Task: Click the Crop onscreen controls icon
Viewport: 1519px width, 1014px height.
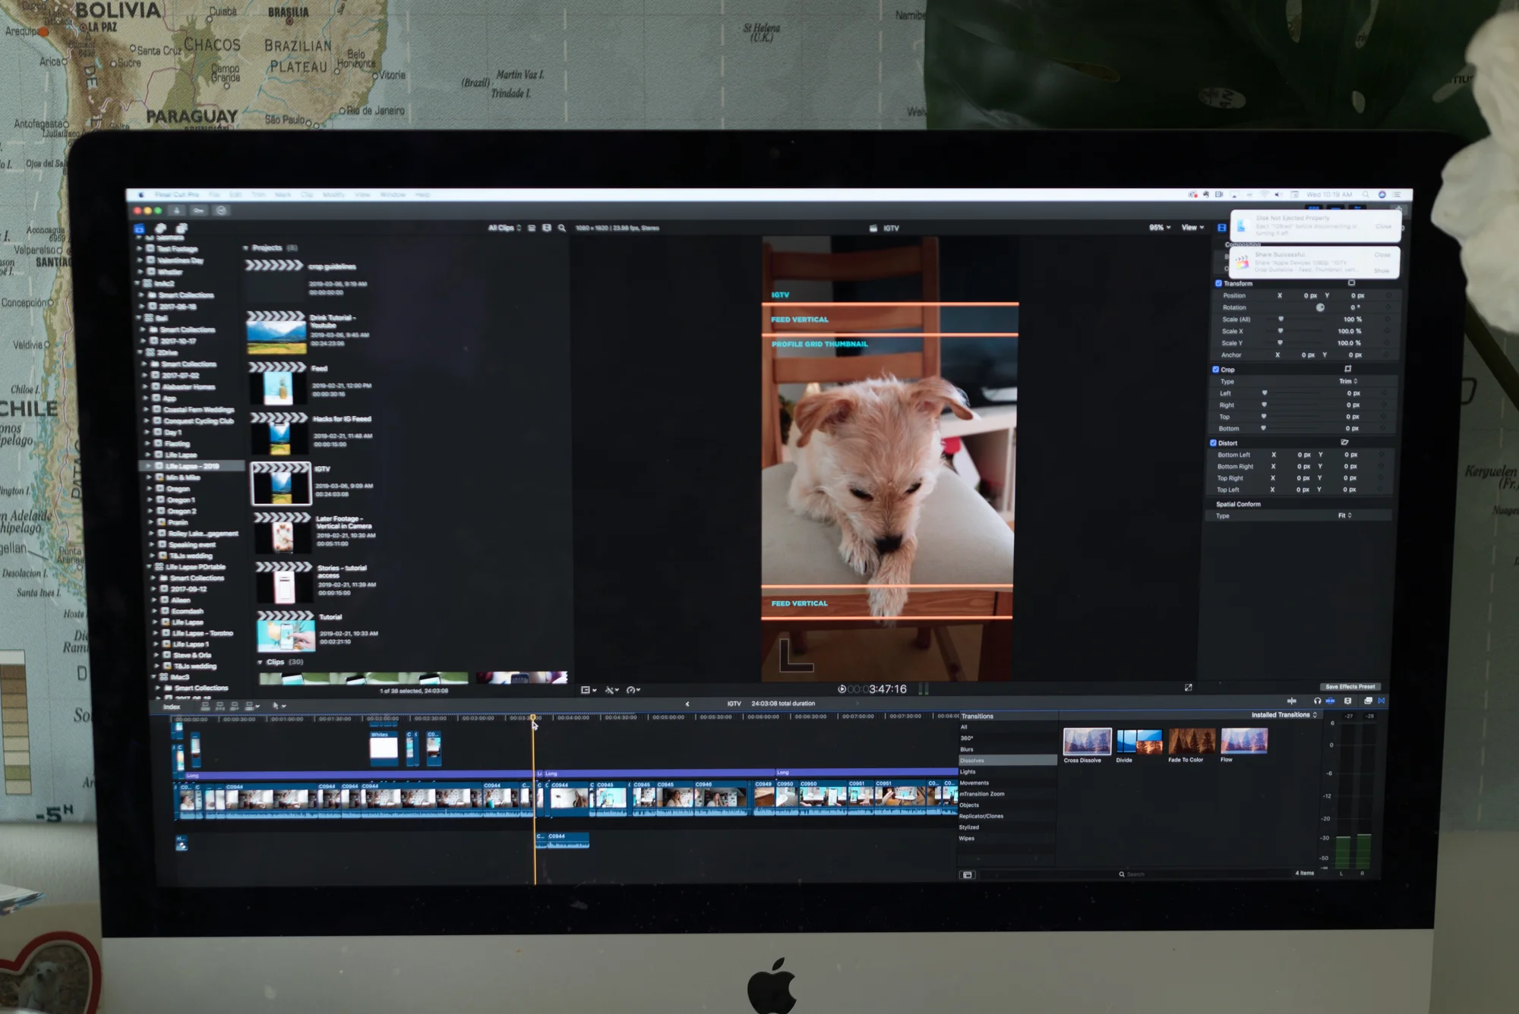Action: tap(1348, 369)
